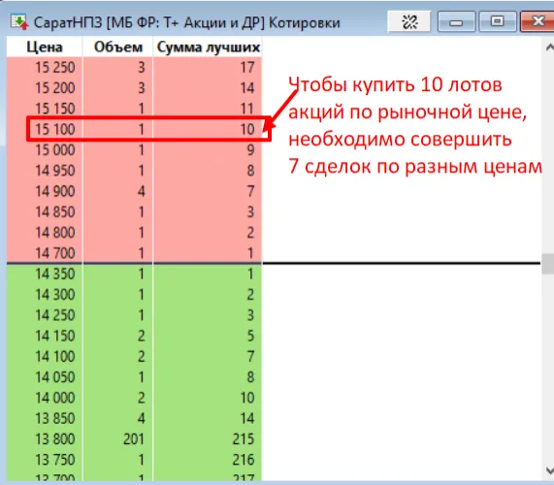Click the vertical scrollbar thumb
Screen dimensions: 554x485
547,264
